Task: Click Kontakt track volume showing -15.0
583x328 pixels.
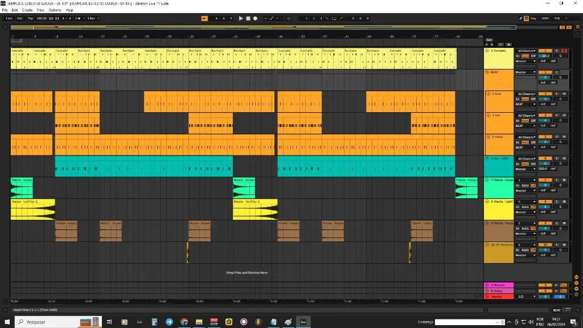Action: tap(545, 56)
